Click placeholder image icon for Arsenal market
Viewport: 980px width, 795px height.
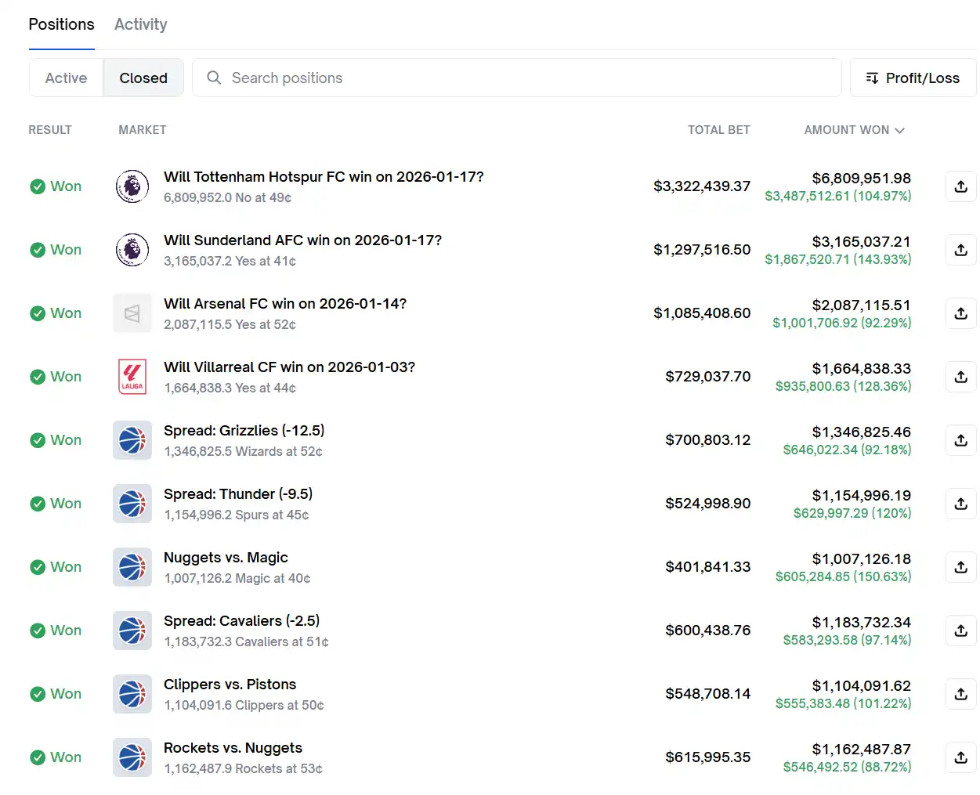point(132,313)
